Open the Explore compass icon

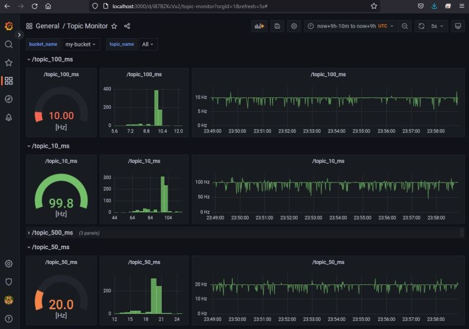9,99
